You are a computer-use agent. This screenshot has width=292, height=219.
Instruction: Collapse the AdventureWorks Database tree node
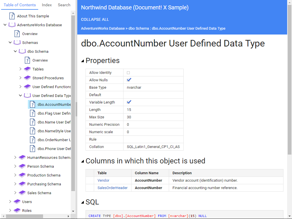[x=5, y=25]
